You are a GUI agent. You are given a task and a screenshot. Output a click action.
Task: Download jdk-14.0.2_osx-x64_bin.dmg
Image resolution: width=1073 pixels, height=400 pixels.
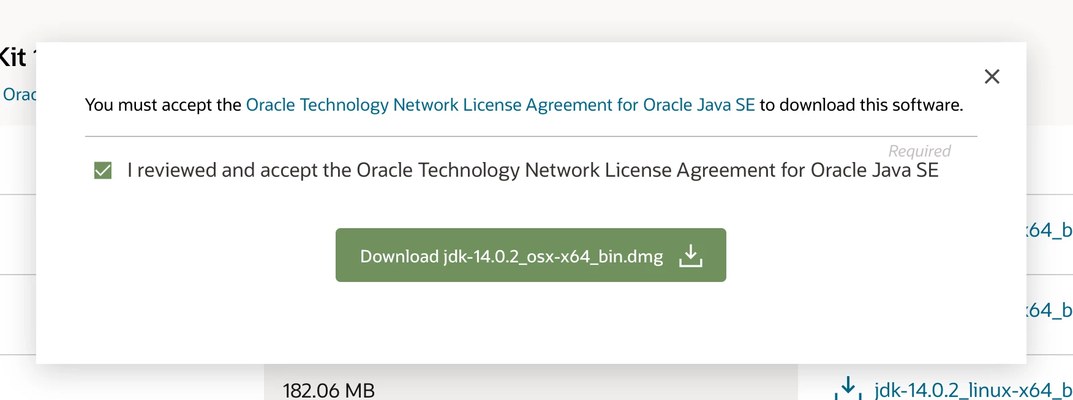[x=531, y=255]
